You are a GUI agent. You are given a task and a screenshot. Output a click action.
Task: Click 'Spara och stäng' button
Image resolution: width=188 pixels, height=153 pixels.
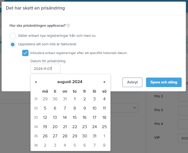pyautogui.click(x=164, y=82)
